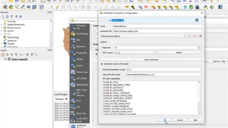Click the Filter Browser funnel icon
This screenshot has width=228, height=128.
point(12,17)
